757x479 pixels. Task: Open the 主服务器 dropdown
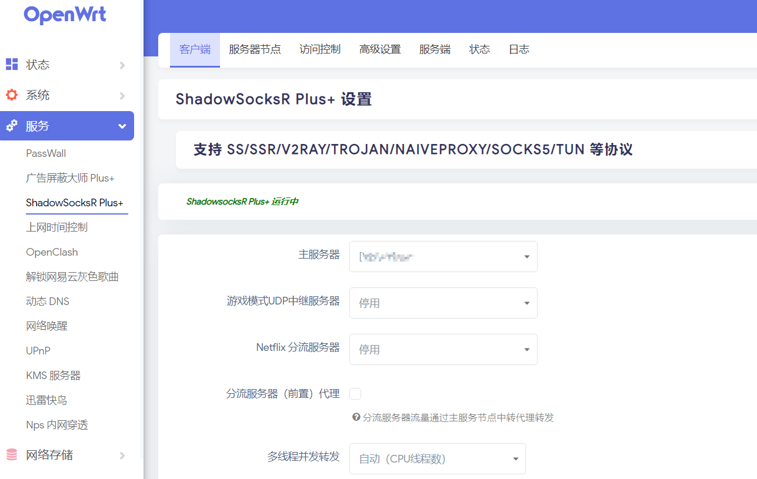443,256
